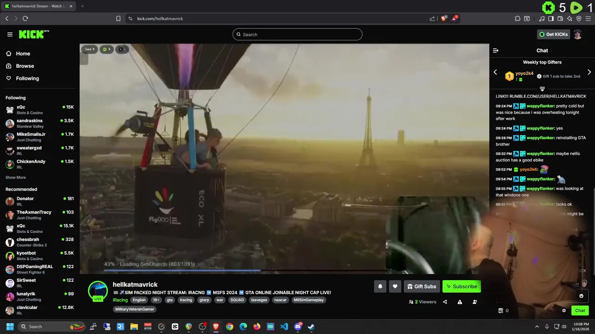This screenshot has height=334, width=595.
Task: Open Visual Studio Code from taskbar
Action: [x=284, y=327]
